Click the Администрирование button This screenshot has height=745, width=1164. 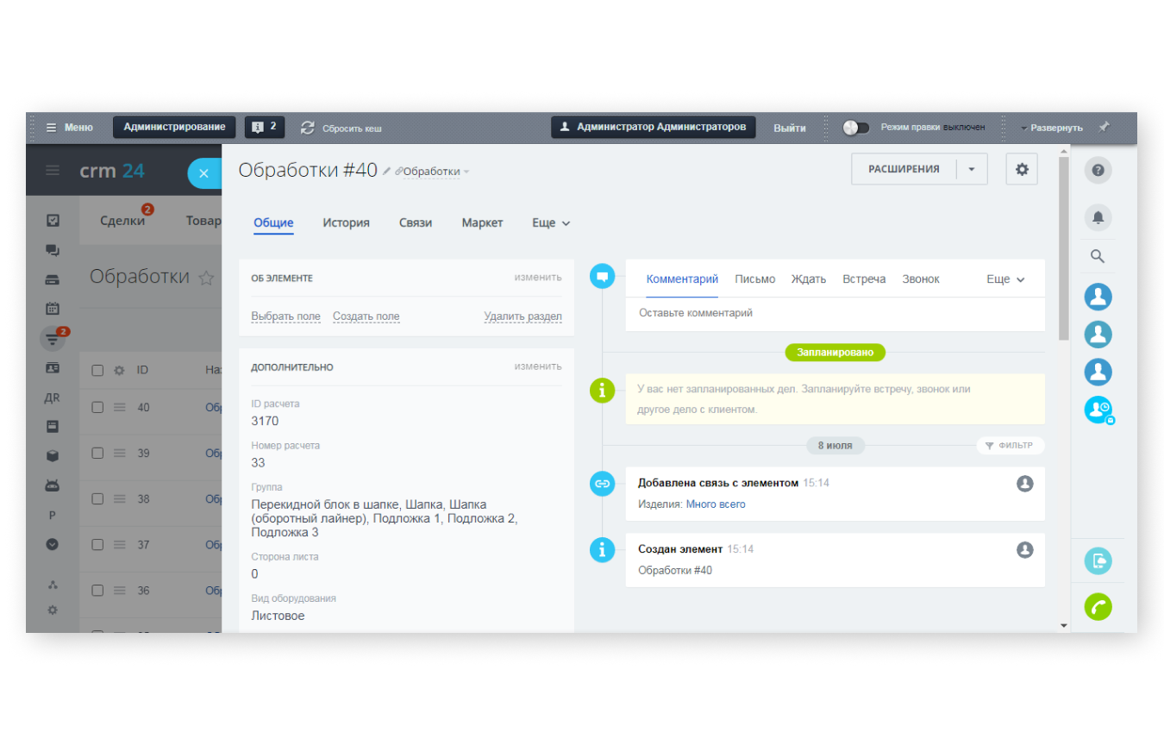[174, 127]
